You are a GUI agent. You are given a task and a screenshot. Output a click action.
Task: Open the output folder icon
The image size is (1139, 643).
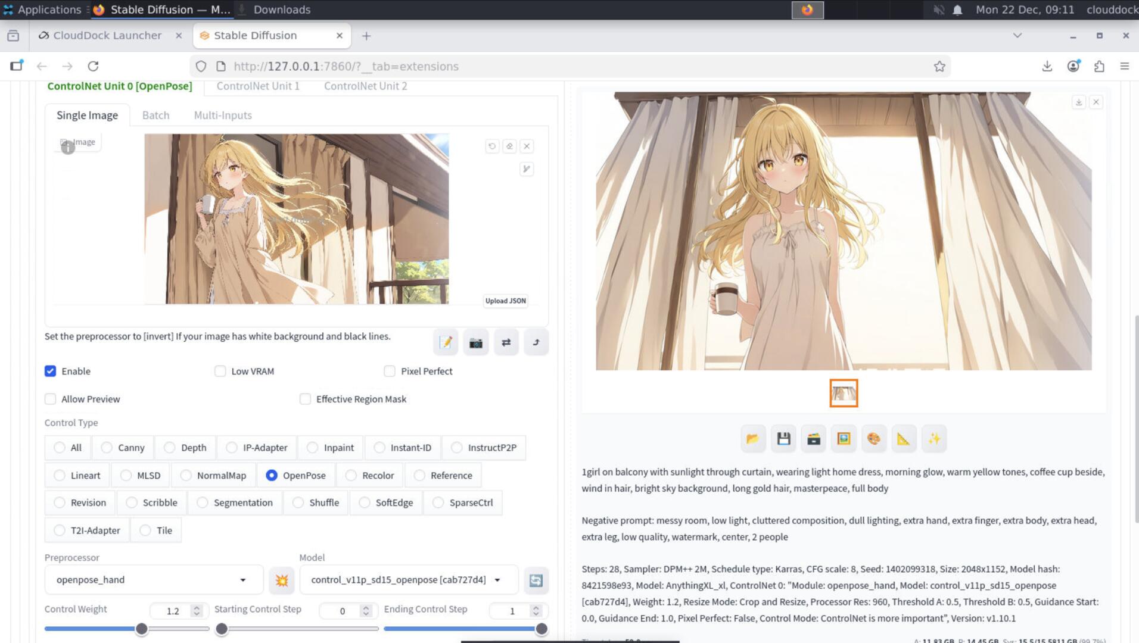[753, 439]
